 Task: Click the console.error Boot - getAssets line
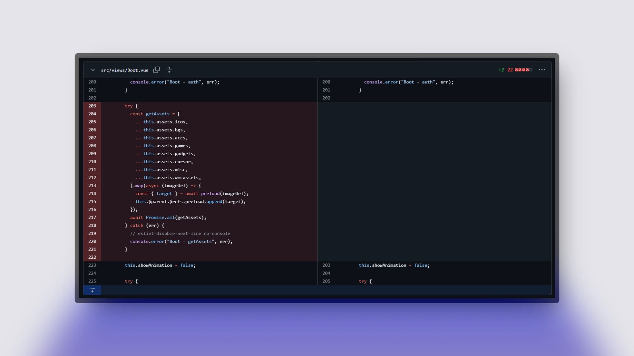click(x=182, y=241)
